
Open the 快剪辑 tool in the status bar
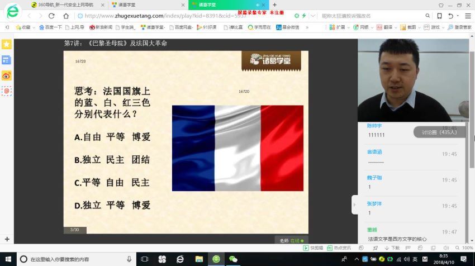(313, 248)
